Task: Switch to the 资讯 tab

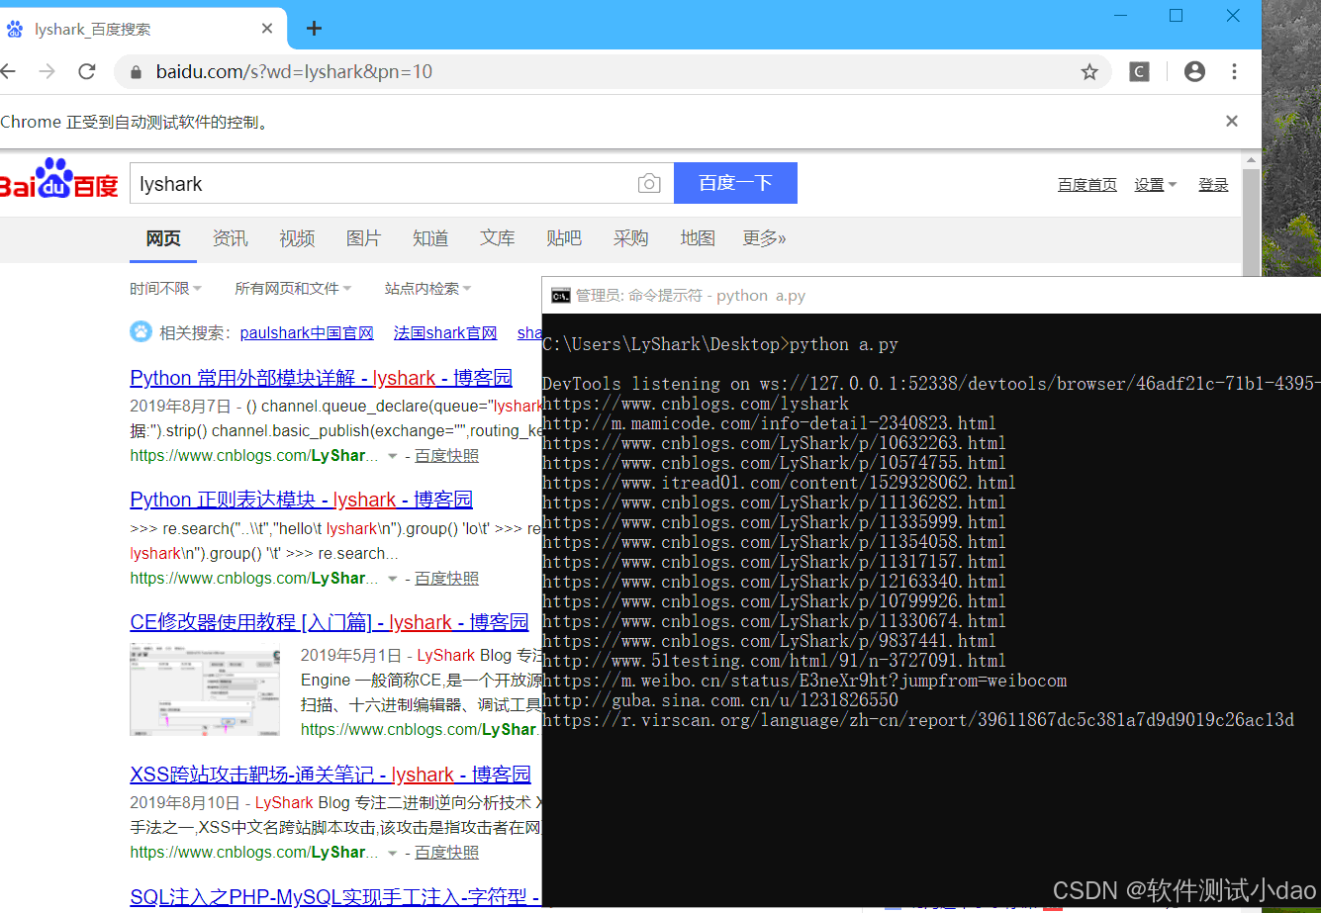Action: point(231,238)
